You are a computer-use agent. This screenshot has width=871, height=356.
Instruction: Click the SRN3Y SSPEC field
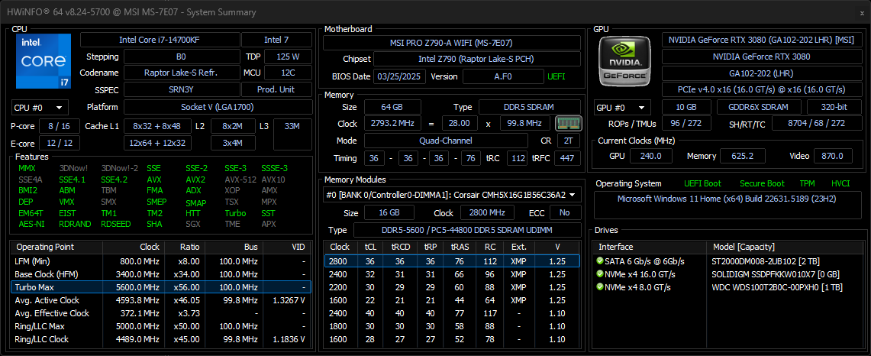[182, 89]
